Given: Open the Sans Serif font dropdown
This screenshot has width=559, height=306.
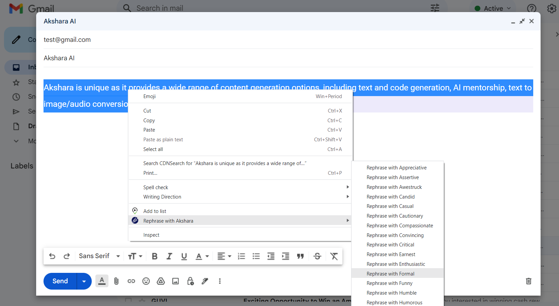Looking at the screenshot, I should (x=99, y=256).
